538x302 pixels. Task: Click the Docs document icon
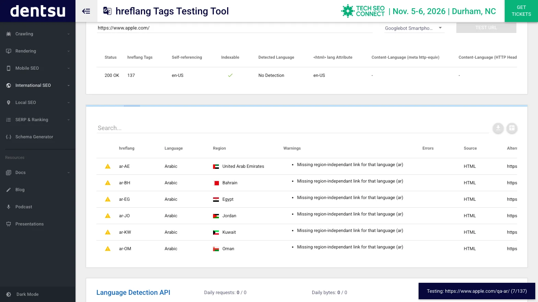click(x=9, y=173)
